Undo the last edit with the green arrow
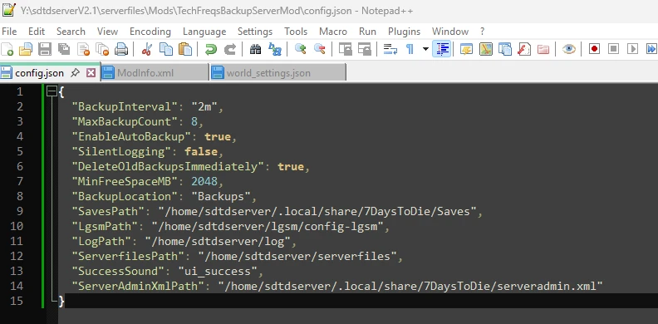 point(211,49)
